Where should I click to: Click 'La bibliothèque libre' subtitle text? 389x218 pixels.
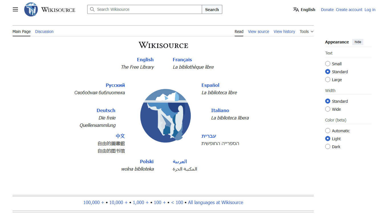click(x=193, y=67)
